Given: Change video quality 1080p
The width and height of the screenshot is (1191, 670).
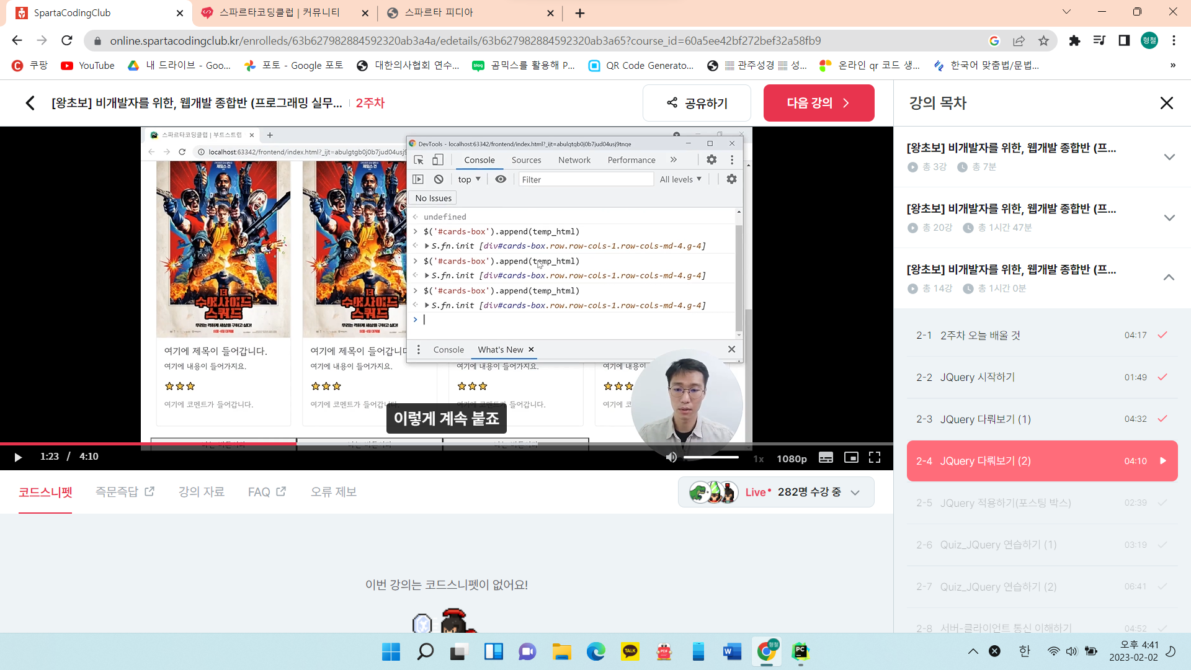Looking at the screenshot, I should [792, 458].
